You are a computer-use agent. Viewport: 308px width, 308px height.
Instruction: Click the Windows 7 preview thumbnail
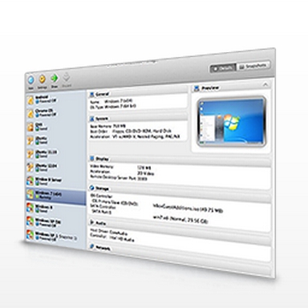(x=232, y=121)
